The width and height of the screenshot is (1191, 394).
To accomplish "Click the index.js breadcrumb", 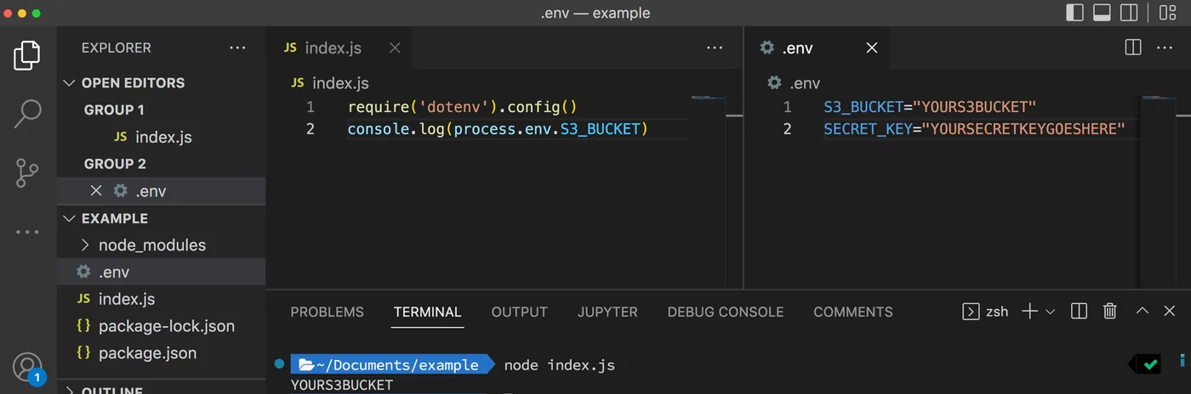I will coord(330,83).
